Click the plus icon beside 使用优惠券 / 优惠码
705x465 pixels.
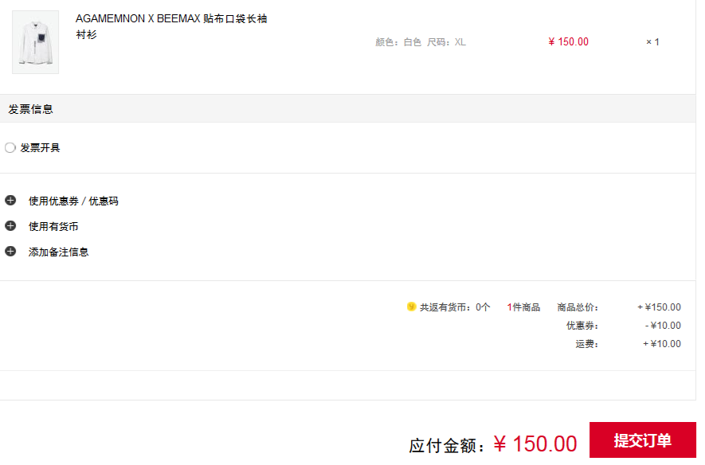pos(10,201)
